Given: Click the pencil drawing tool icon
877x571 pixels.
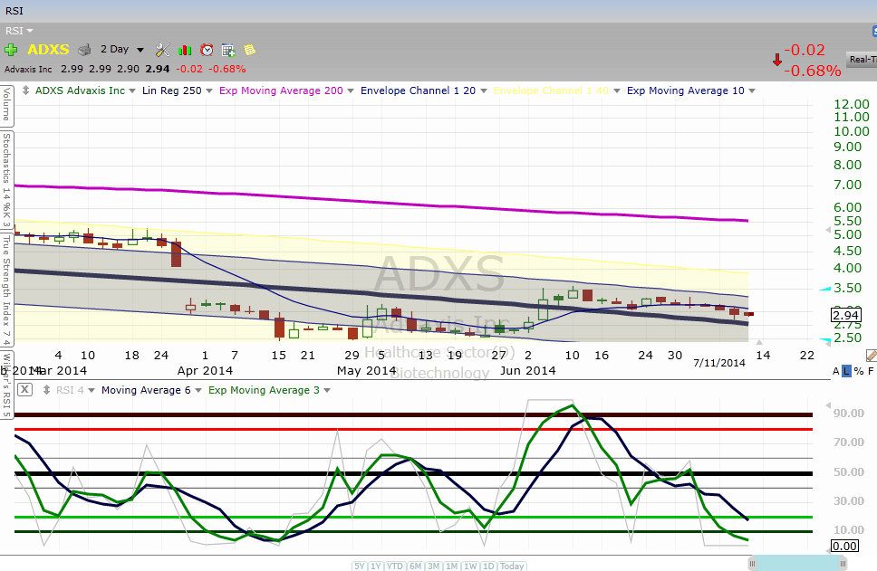Looking at the screenshot, I should pos(871,356).
